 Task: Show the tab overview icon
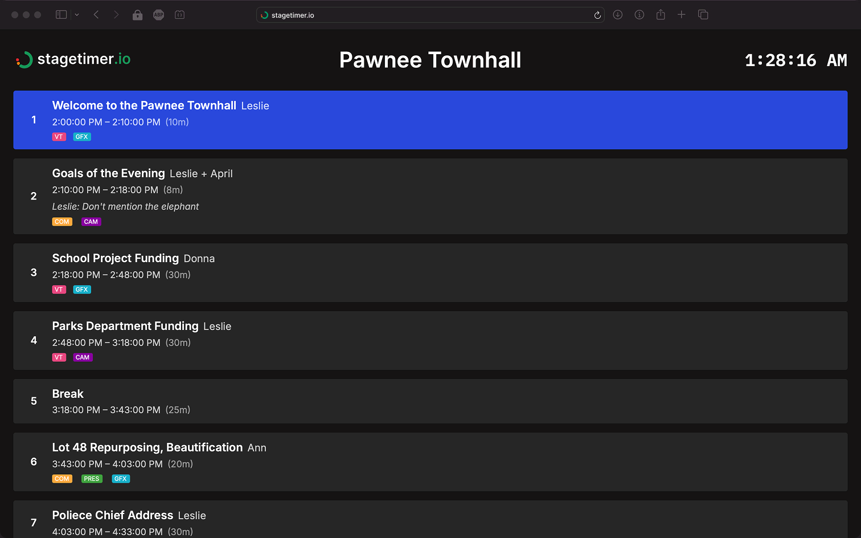pos(703,15)
